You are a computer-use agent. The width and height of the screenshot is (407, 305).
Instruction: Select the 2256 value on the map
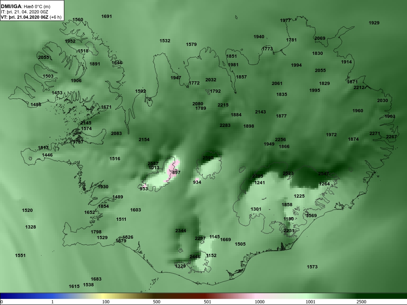click(280, 139)
